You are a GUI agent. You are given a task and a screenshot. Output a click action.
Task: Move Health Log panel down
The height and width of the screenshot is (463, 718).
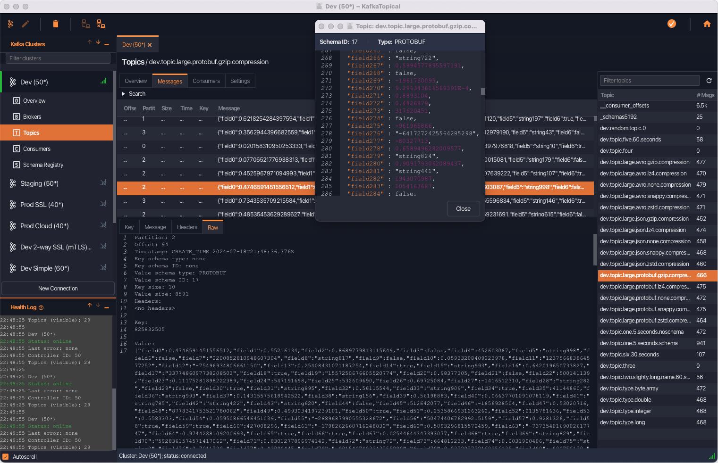coord(98,306)
